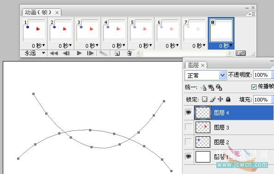
Task: Advance to the next animation frame
Action: tap(90, 53)
